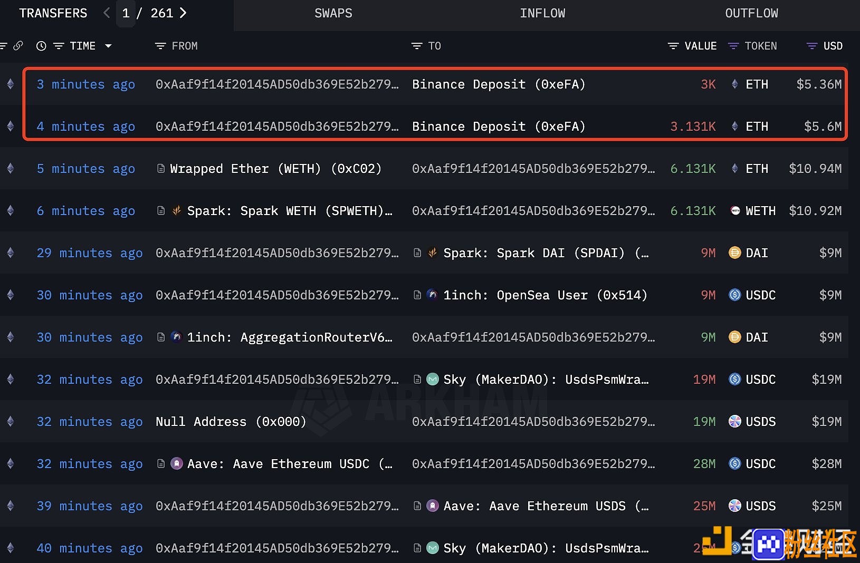Screen dimensions: 860x563
Task: Open Binance Deposit (0xeFA) on 3K row
Action: point(499,84)
